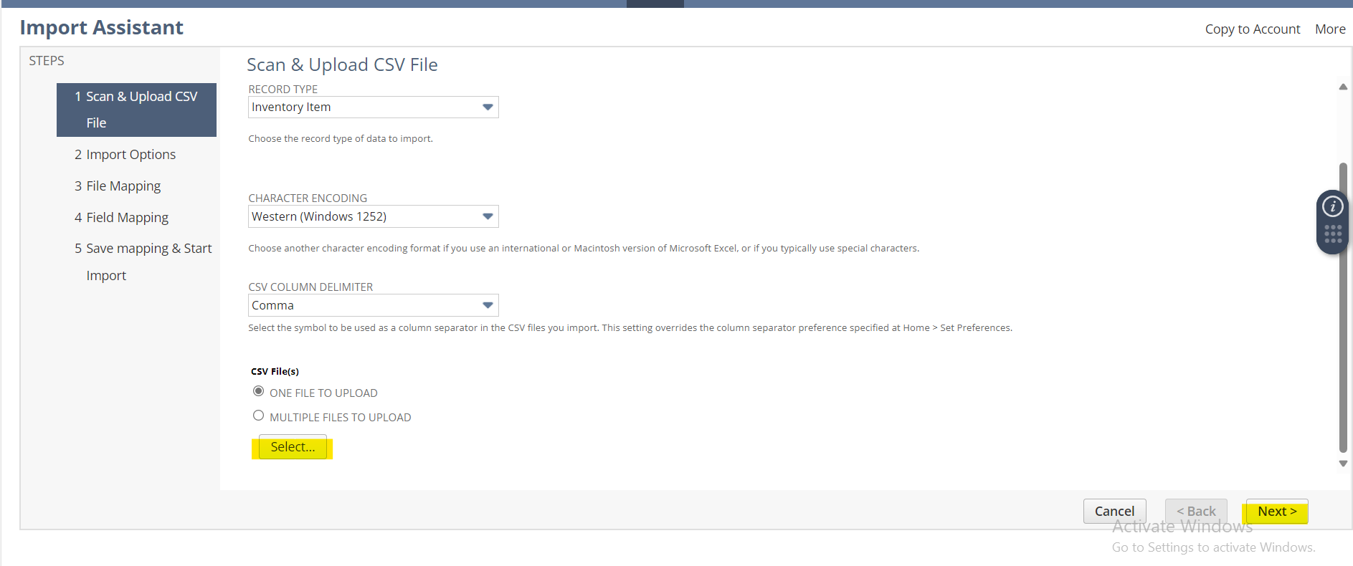This screenshot has width=1353, height=566.
Task: Click the grid dots icon below the info icon
Action: pyautogui.click(x=1332, y=234)
